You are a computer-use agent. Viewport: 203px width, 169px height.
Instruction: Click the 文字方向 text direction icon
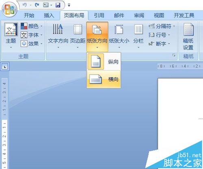[x=58, y=29]
